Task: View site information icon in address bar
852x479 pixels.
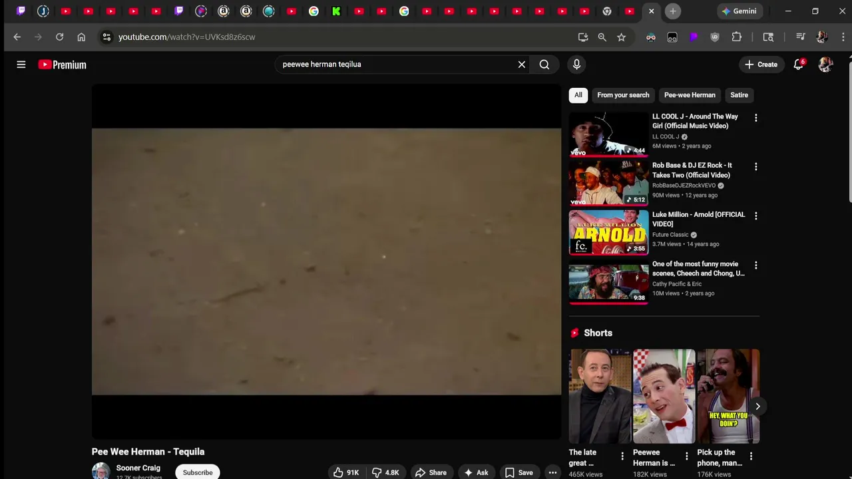Action: [x=106, y=37]
